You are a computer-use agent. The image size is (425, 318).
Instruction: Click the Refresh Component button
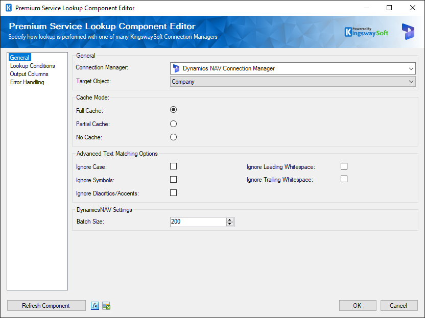pyautogui.click(x=46, y=306)
